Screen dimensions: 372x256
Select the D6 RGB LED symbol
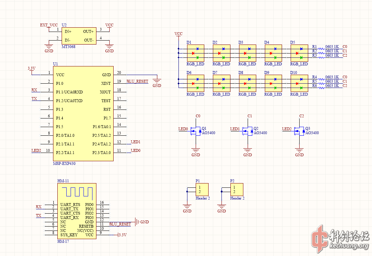[x=195, y=83]
